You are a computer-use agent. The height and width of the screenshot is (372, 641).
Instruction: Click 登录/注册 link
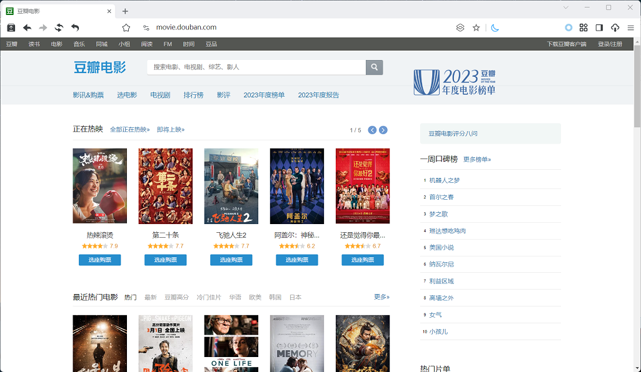tap(610, 44)
